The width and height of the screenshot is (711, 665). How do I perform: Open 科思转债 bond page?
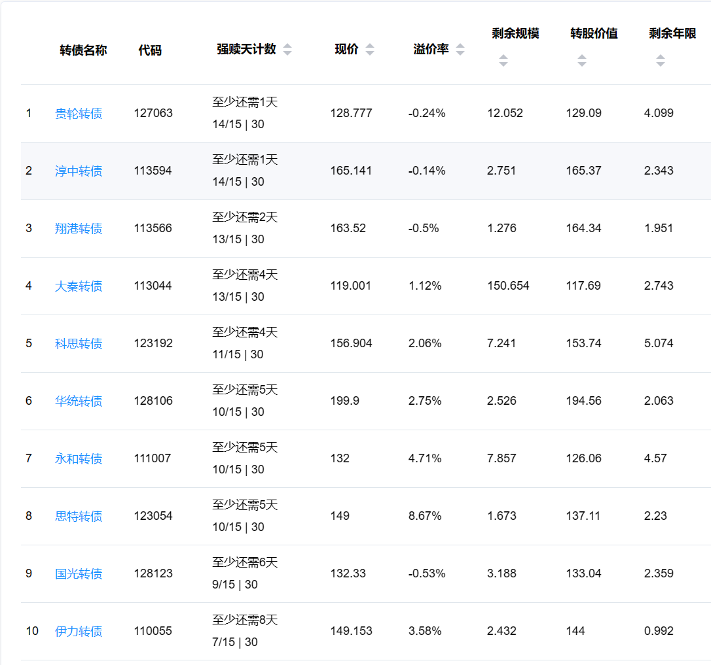pyautogui.click(x=79, y=344)
